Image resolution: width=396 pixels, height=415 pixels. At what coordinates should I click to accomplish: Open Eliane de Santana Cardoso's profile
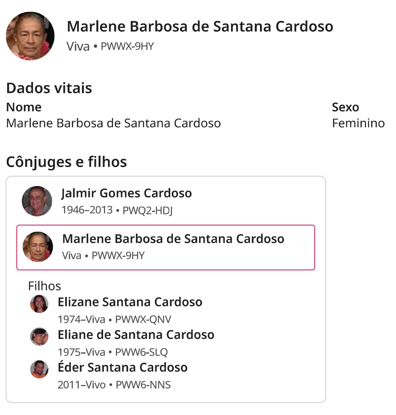(x=136, y=335)
